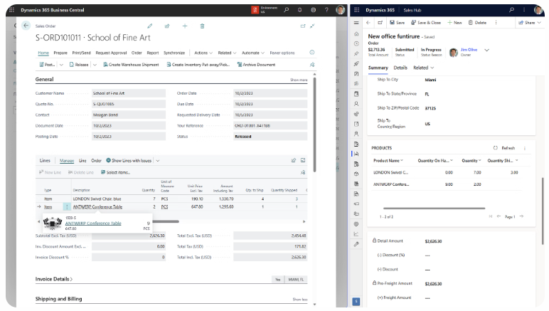Save the Sales Hub order
This screenshot has width=549, height=311.
pyautogui.click(x=397, y=23)
